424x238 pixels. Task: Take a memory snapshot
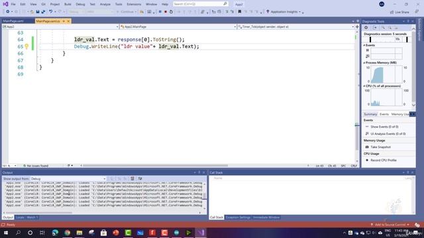[378, 147]
